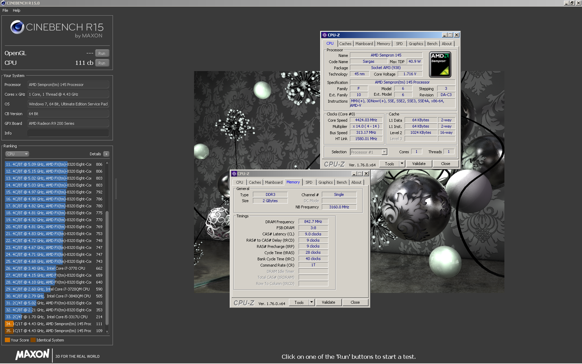Switch to Caches tab in Memory CPU-Z window
This screenshot has width=582, height=364.
pos(255,182)
